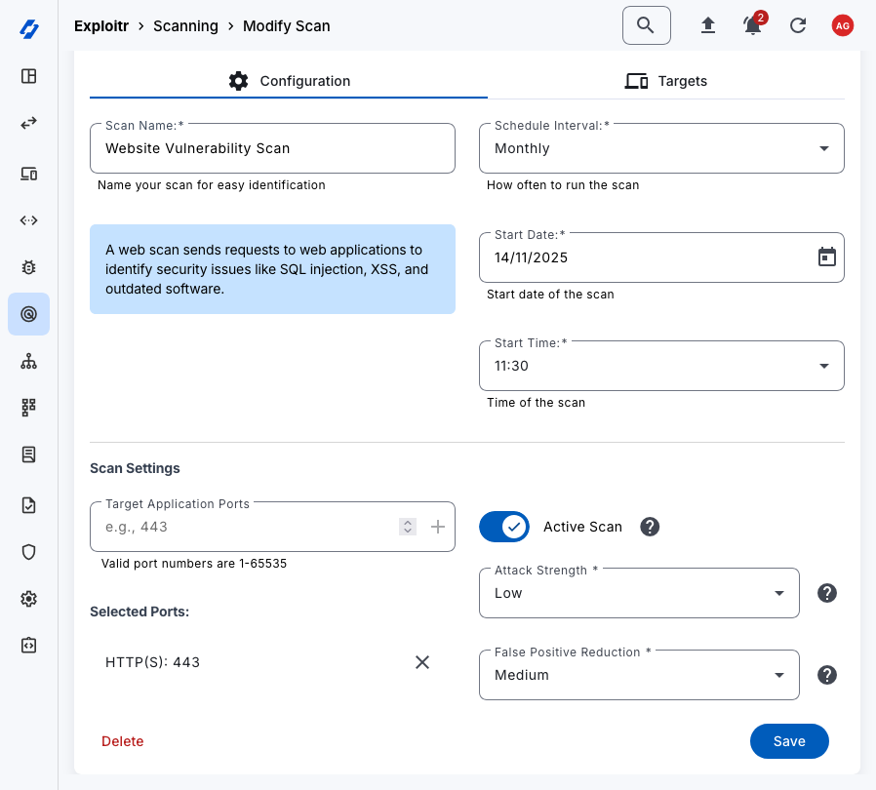Toggle the Active Scan switch
This screenshot has height=790, width=876.
(x=504, y=527)
